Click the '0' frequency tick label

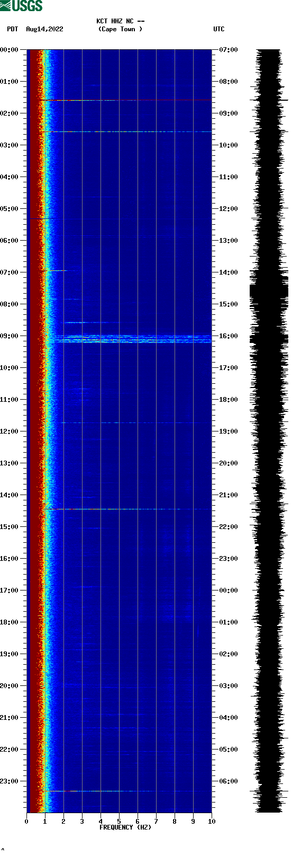pos(26,822)
